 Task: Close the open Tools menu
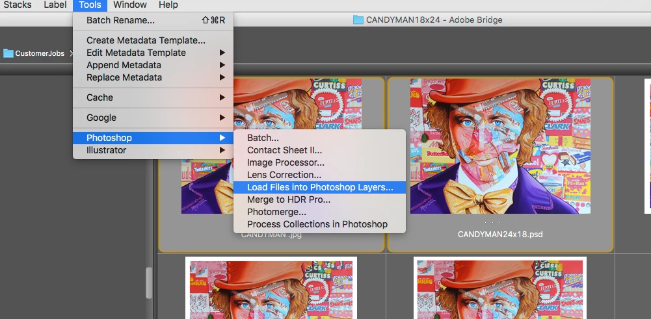click(90, 5)
